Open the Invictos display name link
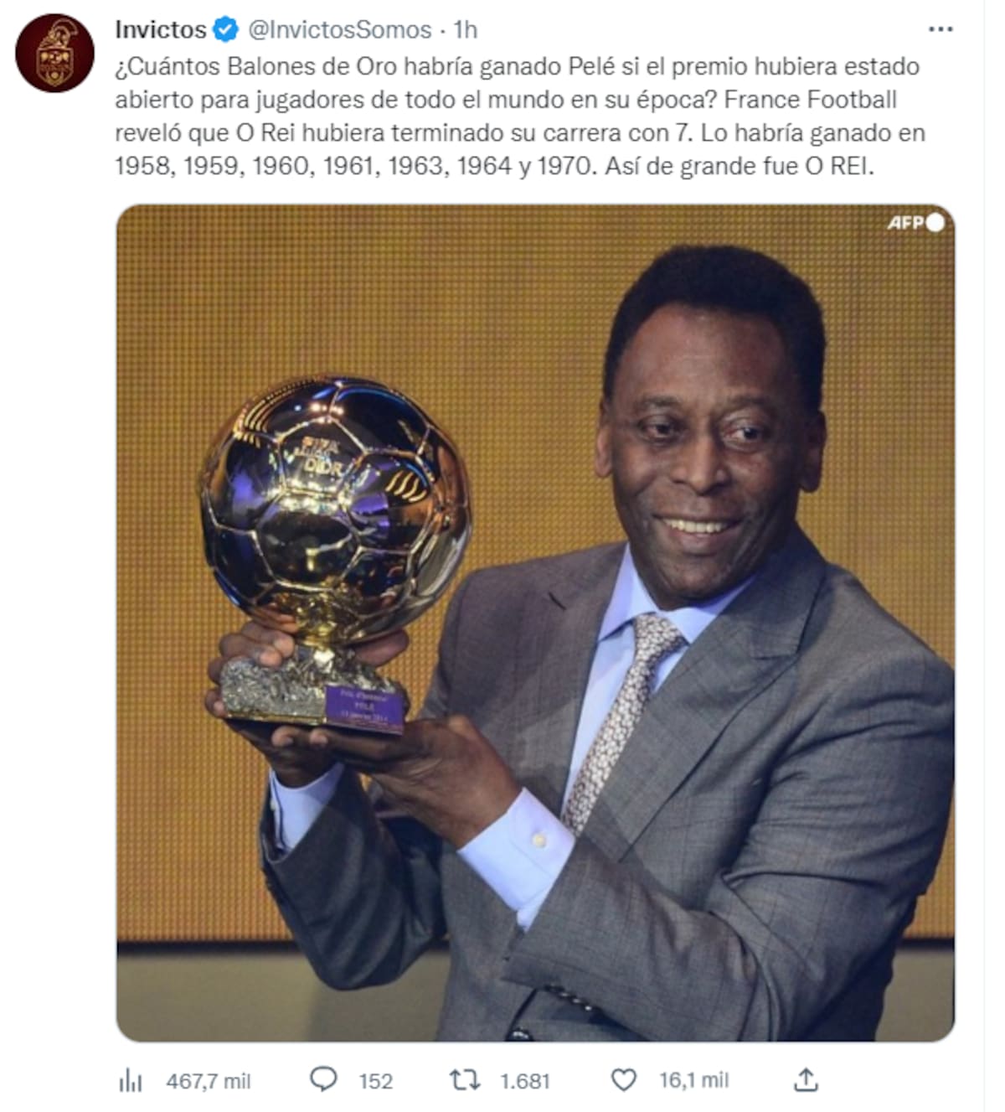The width and height of the screenshot is (1005, 1112). point(161,30)
